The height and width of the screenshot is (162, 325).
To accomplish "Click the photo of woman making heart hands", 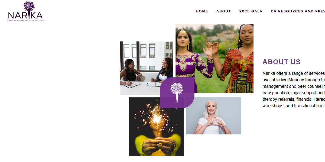I will (x=213, y=116).
